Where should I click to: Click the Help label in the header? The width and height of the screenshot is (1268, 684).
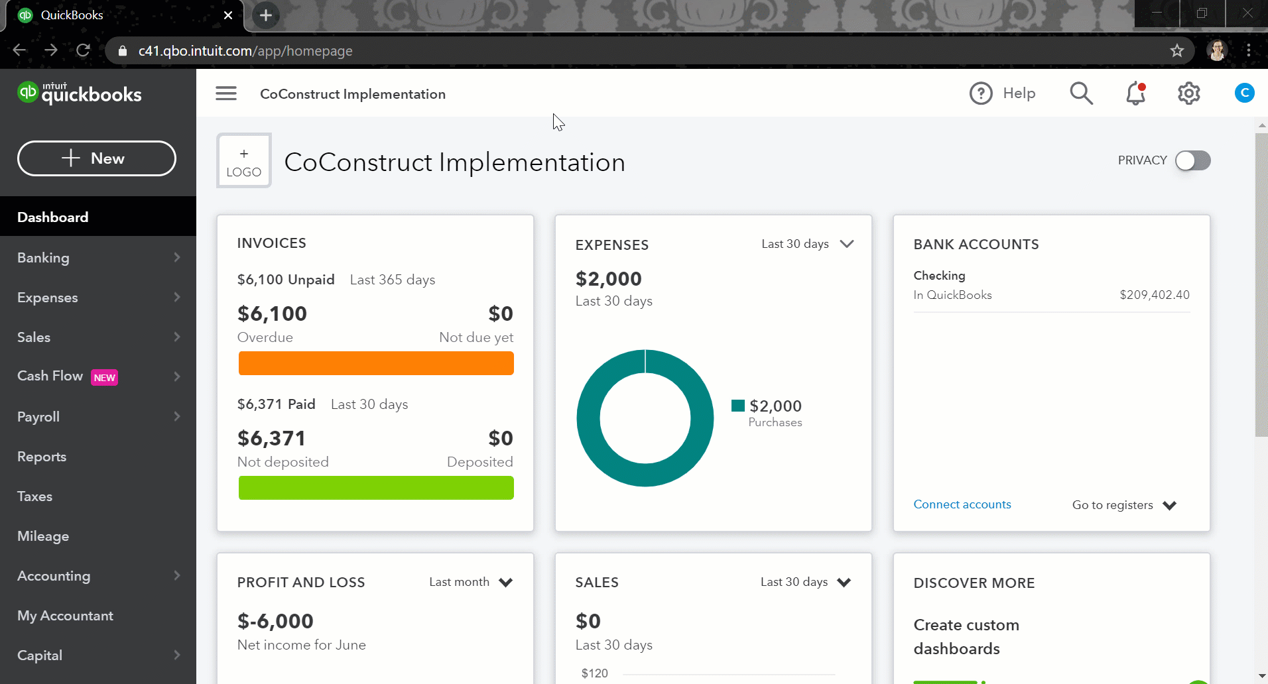pyautogui.click(x=1019, y=93)
